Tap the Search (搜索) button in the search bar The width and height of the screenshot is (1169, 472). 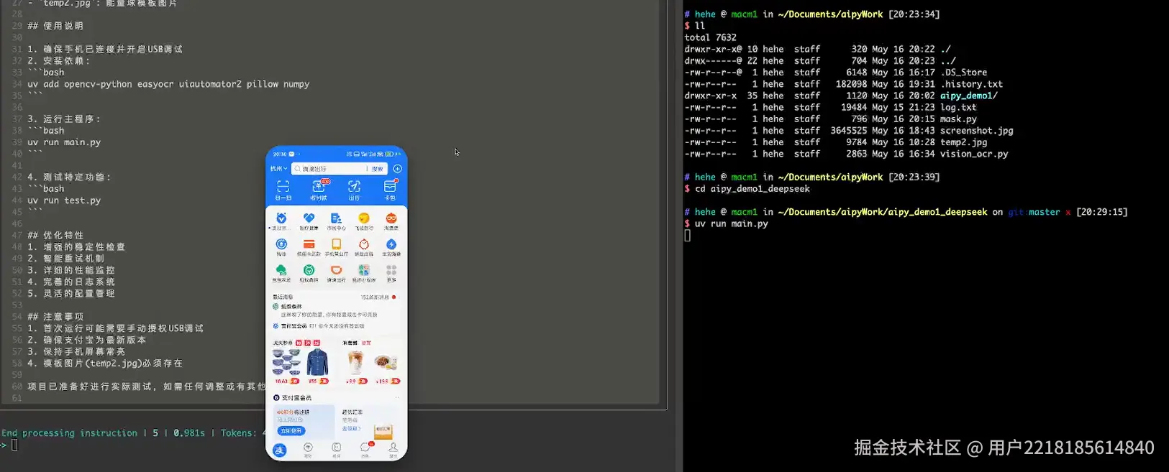[x=377, y=169]
